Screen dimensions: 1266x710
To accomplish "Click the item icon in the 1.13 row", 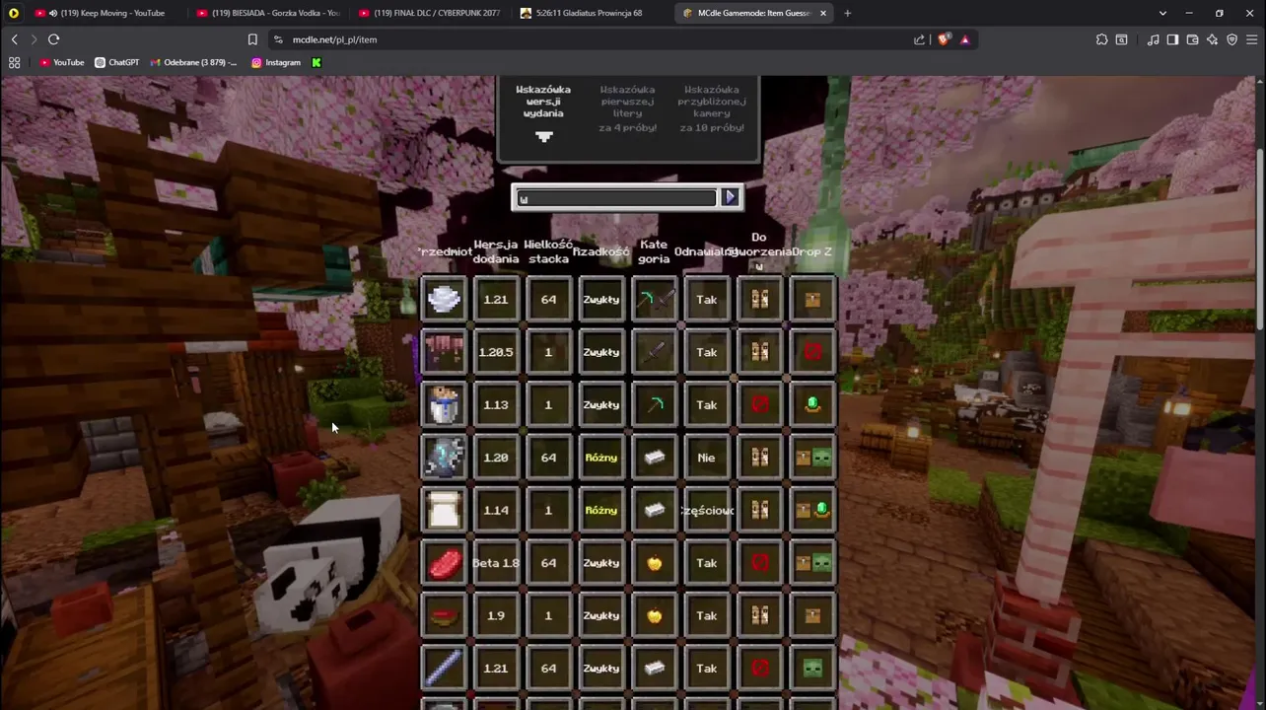I will pyautogui.click(x=444, y=404).
